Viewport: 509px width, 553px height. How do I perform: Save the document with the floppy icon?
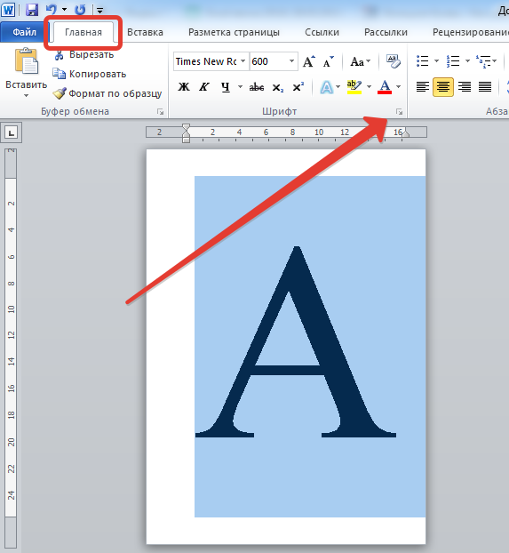(32, 10)
